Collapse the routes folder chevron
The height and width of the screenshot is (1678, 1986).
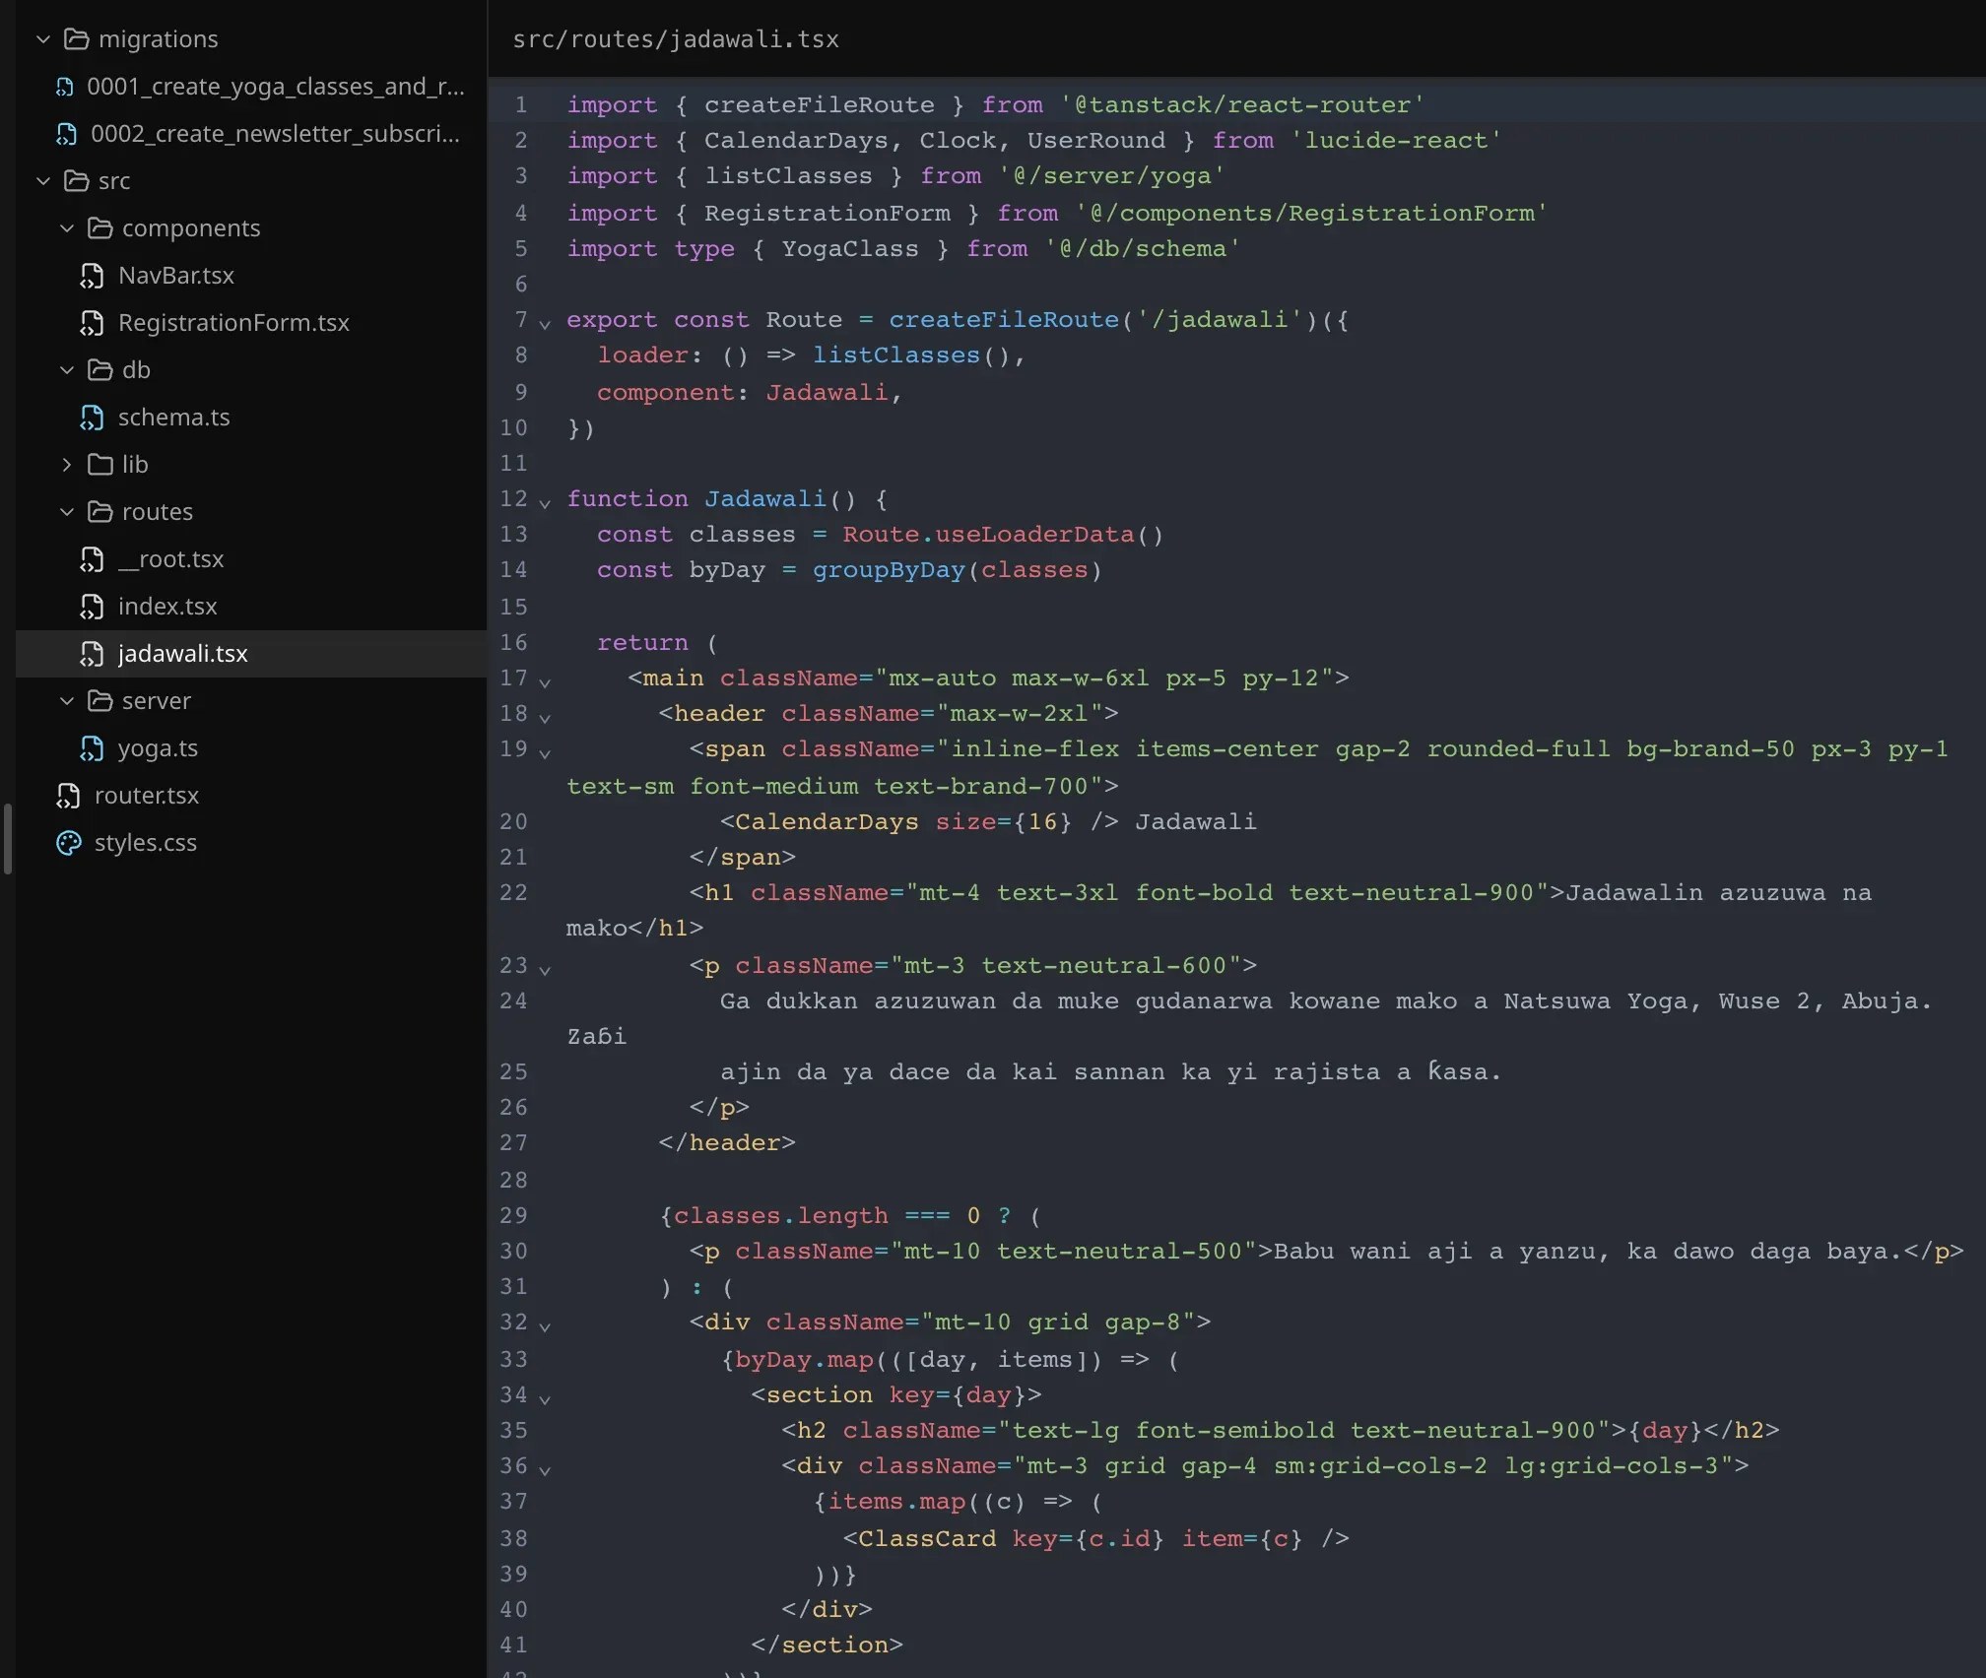[67, 512]
